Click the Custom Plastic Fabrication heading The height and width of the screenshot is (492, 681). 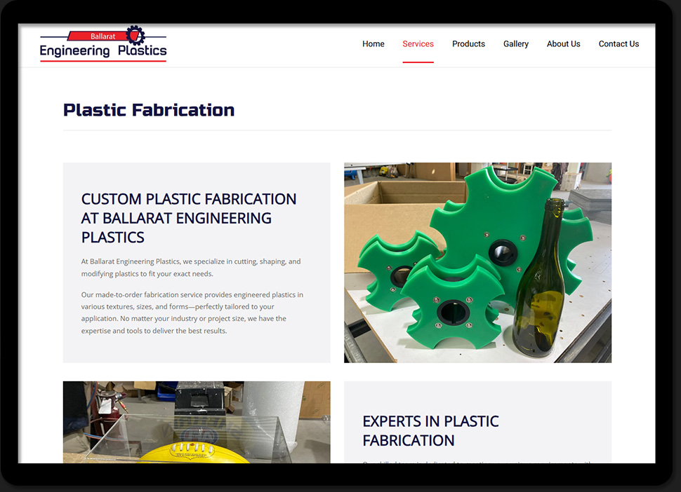(188, 218)
